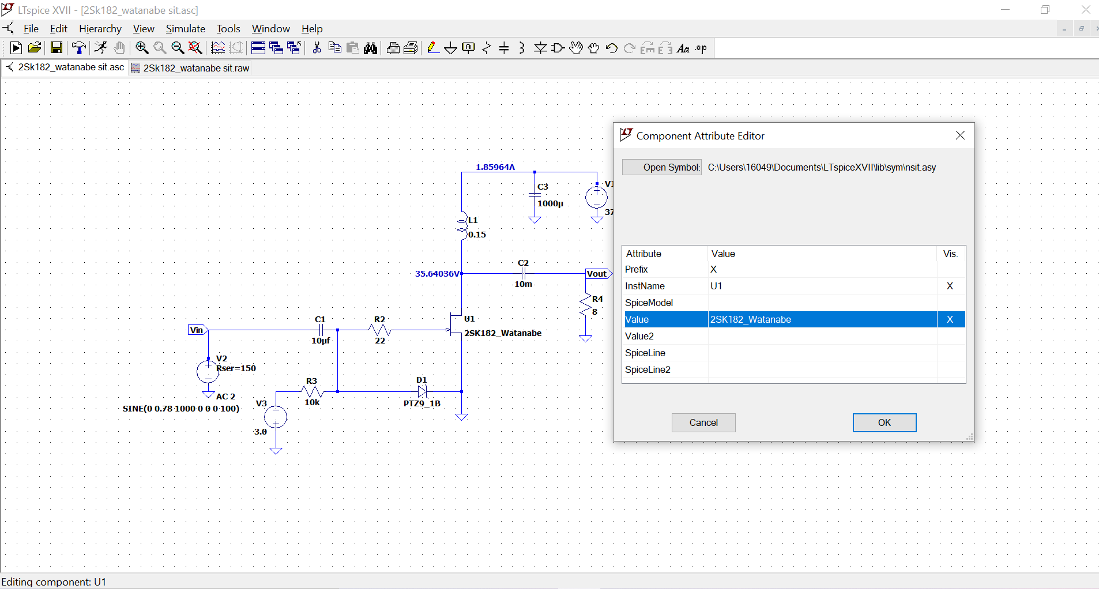Place a ground symbol
The image size is (1099, 589).
point(451,48)
